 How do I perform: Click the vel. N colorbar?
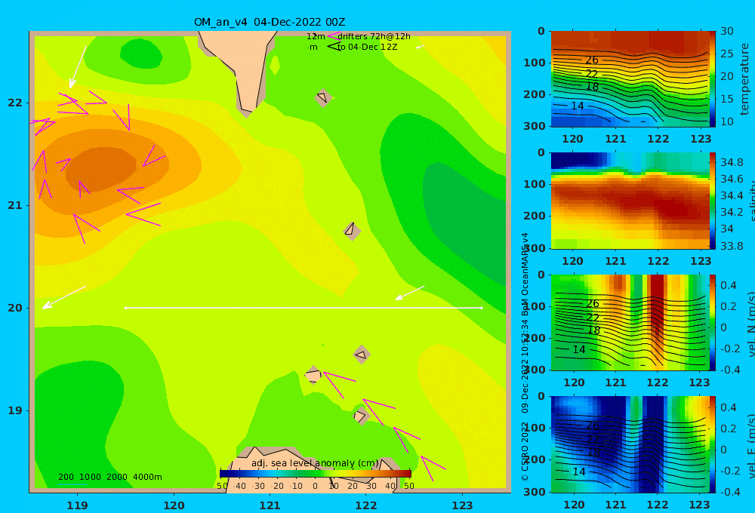coord(713,322)
